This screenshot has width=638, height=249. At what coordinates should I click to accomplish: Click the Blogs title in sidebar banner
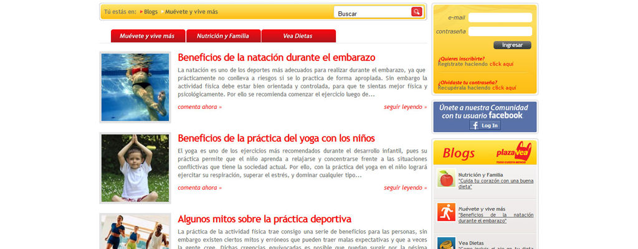[x=459, y=153]
